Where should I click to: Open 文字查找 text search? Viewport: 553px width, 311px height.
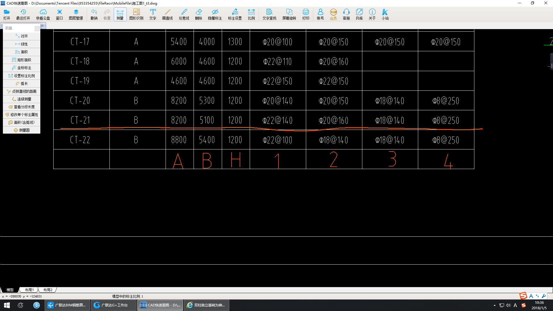(269, 14)
